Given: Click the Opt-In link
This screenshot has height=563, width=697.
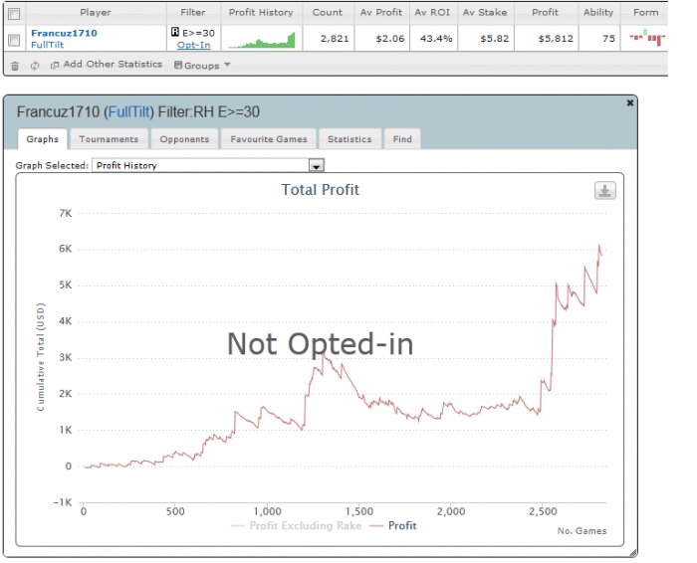Looking at the screenshot, I should click(194, 45).
